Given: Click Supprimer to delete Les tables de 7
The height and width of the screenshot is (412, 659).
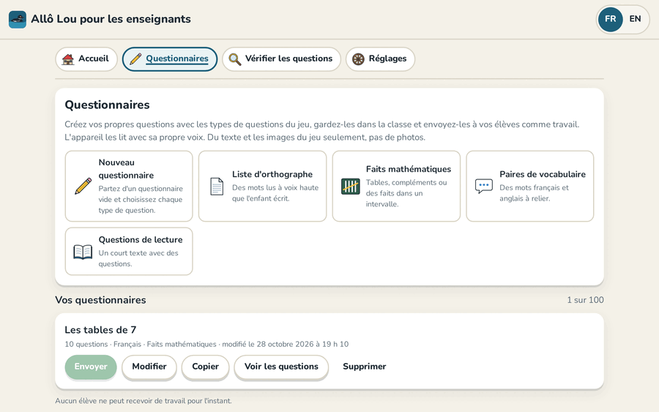Looking at the screenshot, I should [365, 367].
